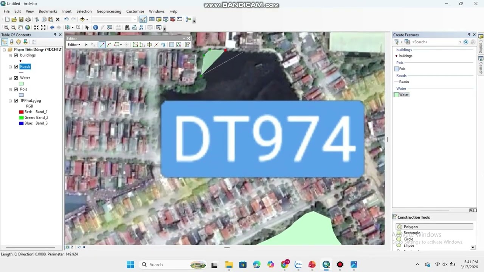Image resolution: width=484 pixels, height=272 pixels.
Task: Switch to List By Source view
Action: [11, 42]
